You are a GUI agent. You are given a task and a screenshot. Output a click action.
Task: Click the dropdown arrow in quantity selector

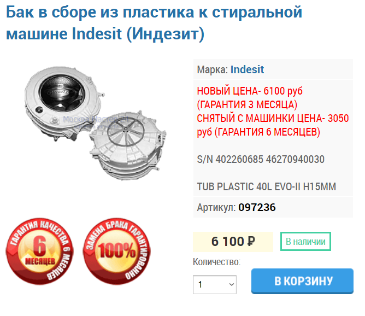(x=231, y=284)
